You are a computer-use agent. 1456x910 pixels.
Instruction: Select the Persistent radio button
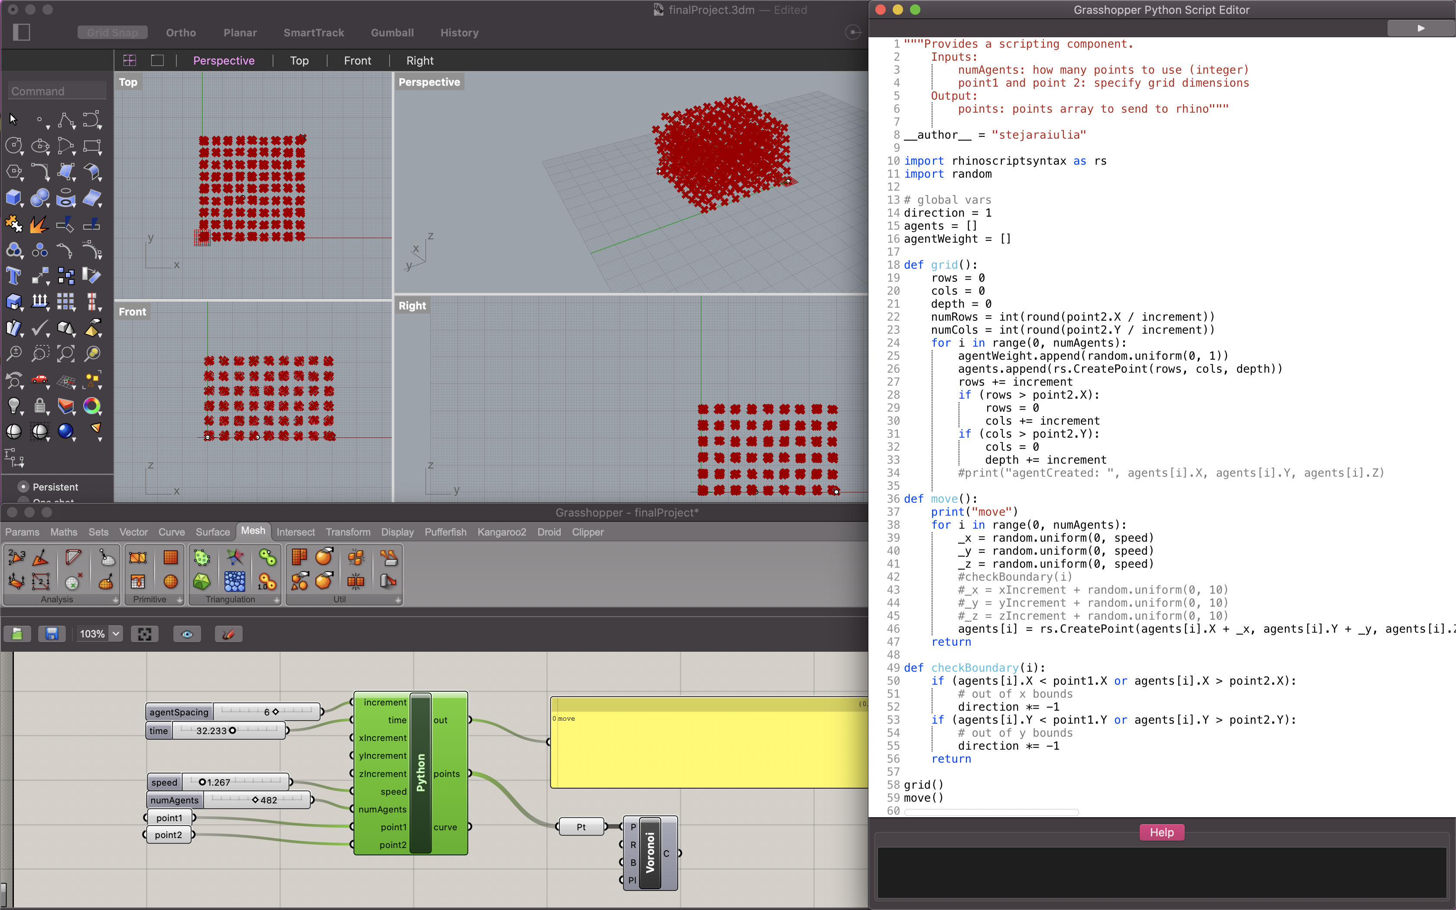[x=23, y=486]
